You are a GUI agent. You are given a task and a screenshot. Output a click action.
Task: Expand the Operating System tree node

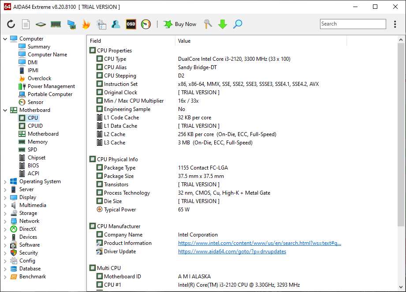click(5, 181)
